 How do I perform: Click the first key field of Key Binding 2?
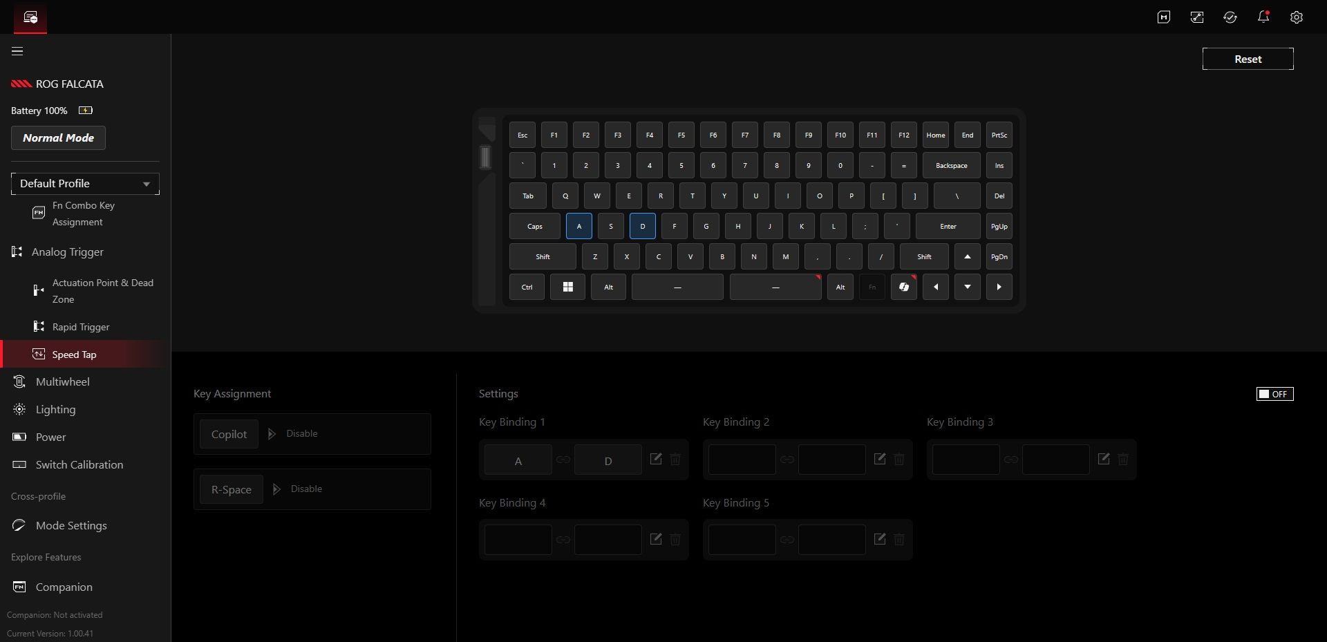[742, 460]
